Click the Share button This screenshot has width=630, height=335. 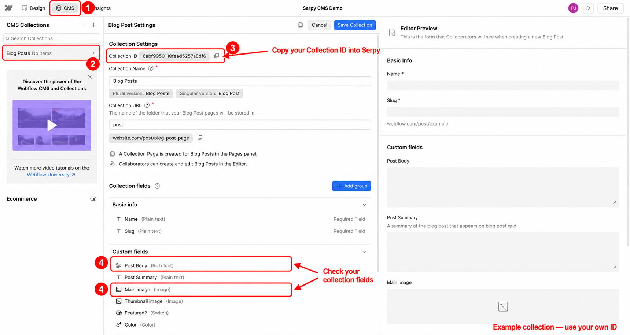point(610,8)
